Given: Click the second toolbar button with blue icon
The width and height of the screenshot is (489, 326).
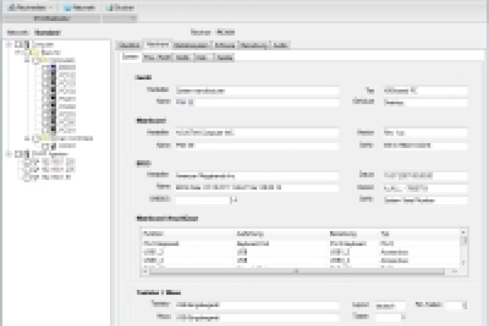Looking at the screenshot, I should [79, 8].
